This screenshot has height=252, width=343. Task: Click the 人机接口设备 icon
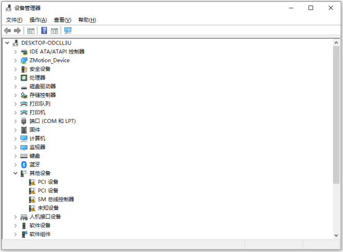[x=24, y=217]
